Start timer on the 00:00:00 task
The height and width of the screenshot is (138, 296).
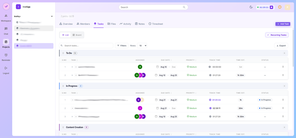click(210, 67)
